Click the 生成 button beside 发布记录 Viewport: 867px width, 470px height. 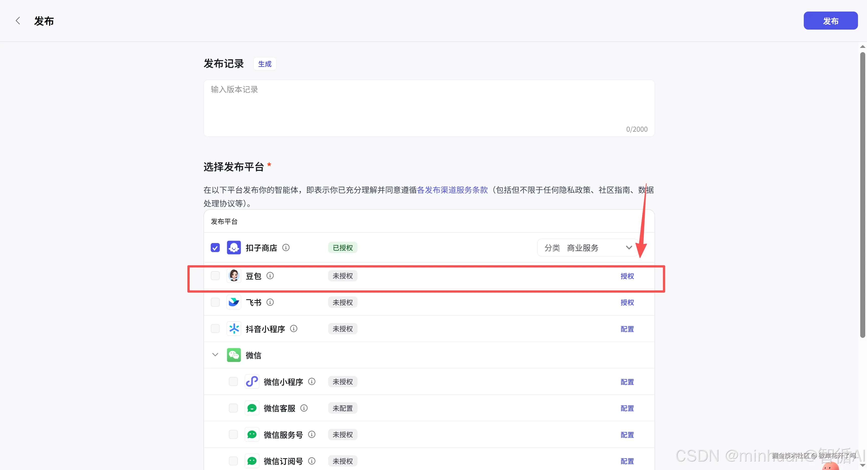265,64
